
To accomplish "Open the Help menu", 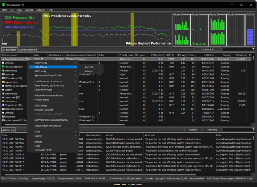I will pyautogui.click(x=50, y=10).
